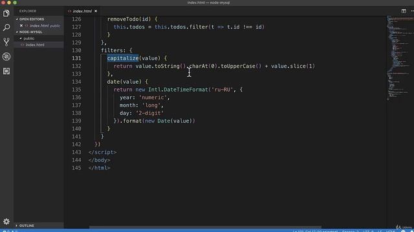This screenshot has height=232, width=414.
Task: Click the Split Editor icon
Action: pyautogui.click(x=404, y=11)
